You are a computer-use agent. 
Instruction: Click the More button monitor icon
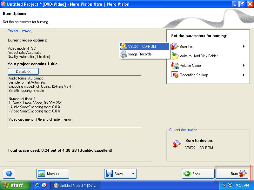pyautogui.click(x=42, y=174)
